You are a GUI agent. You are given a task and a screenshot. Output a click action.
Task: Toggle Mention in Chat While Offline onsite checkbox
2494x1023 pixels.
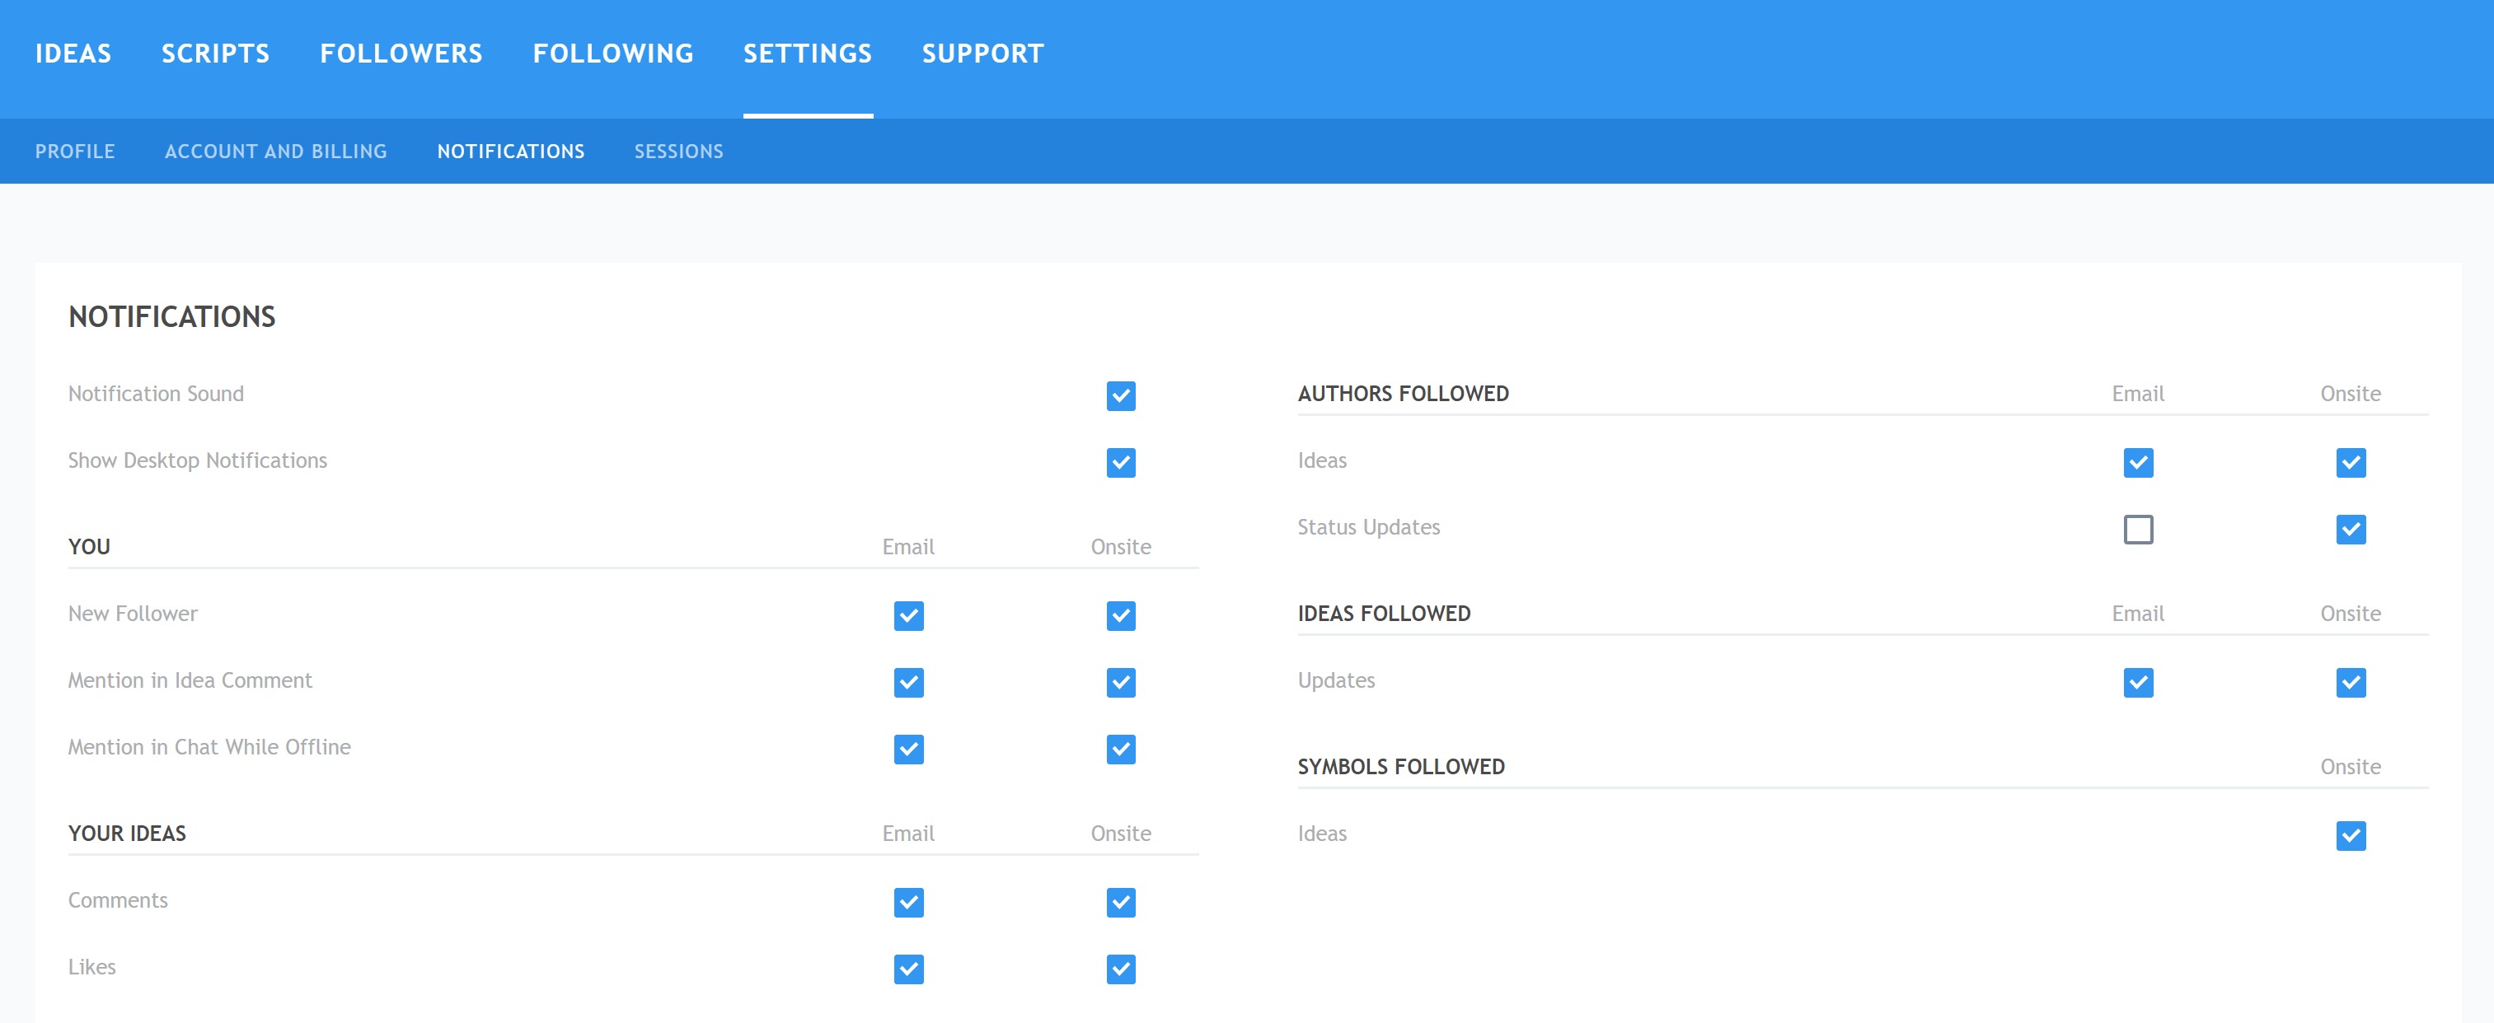pos(1120,749)
